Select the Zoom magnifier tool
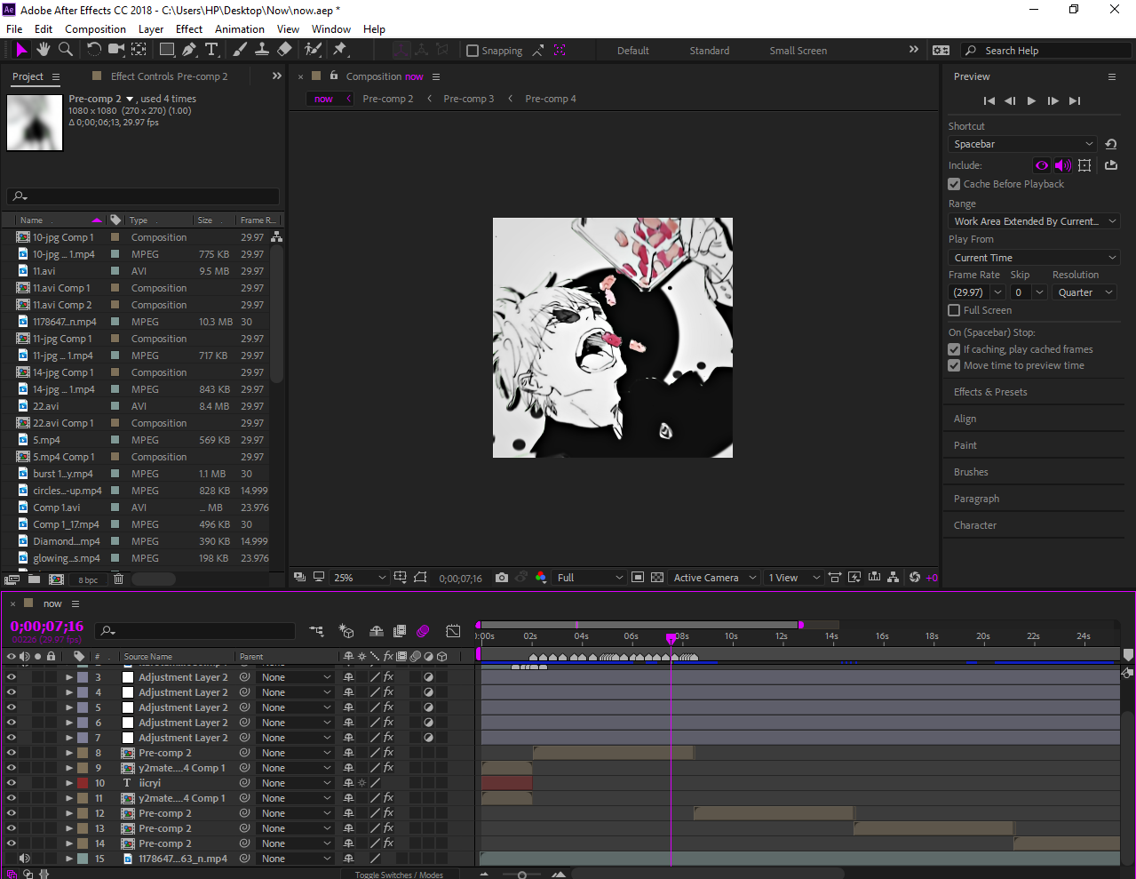 pos(66,50)
